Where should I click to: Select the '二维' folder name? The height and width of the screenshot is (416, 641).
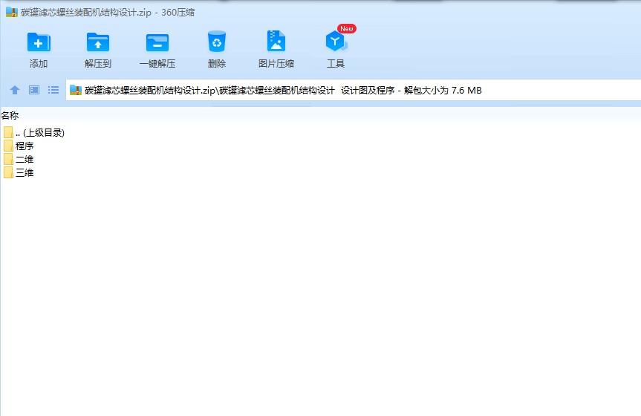click(25, 159)
